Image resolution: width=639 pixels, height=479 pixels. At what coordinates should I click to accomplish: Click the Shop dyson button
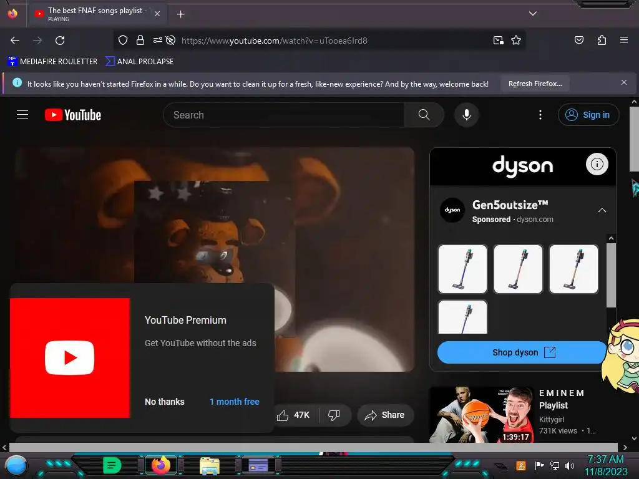click(522, 352)
